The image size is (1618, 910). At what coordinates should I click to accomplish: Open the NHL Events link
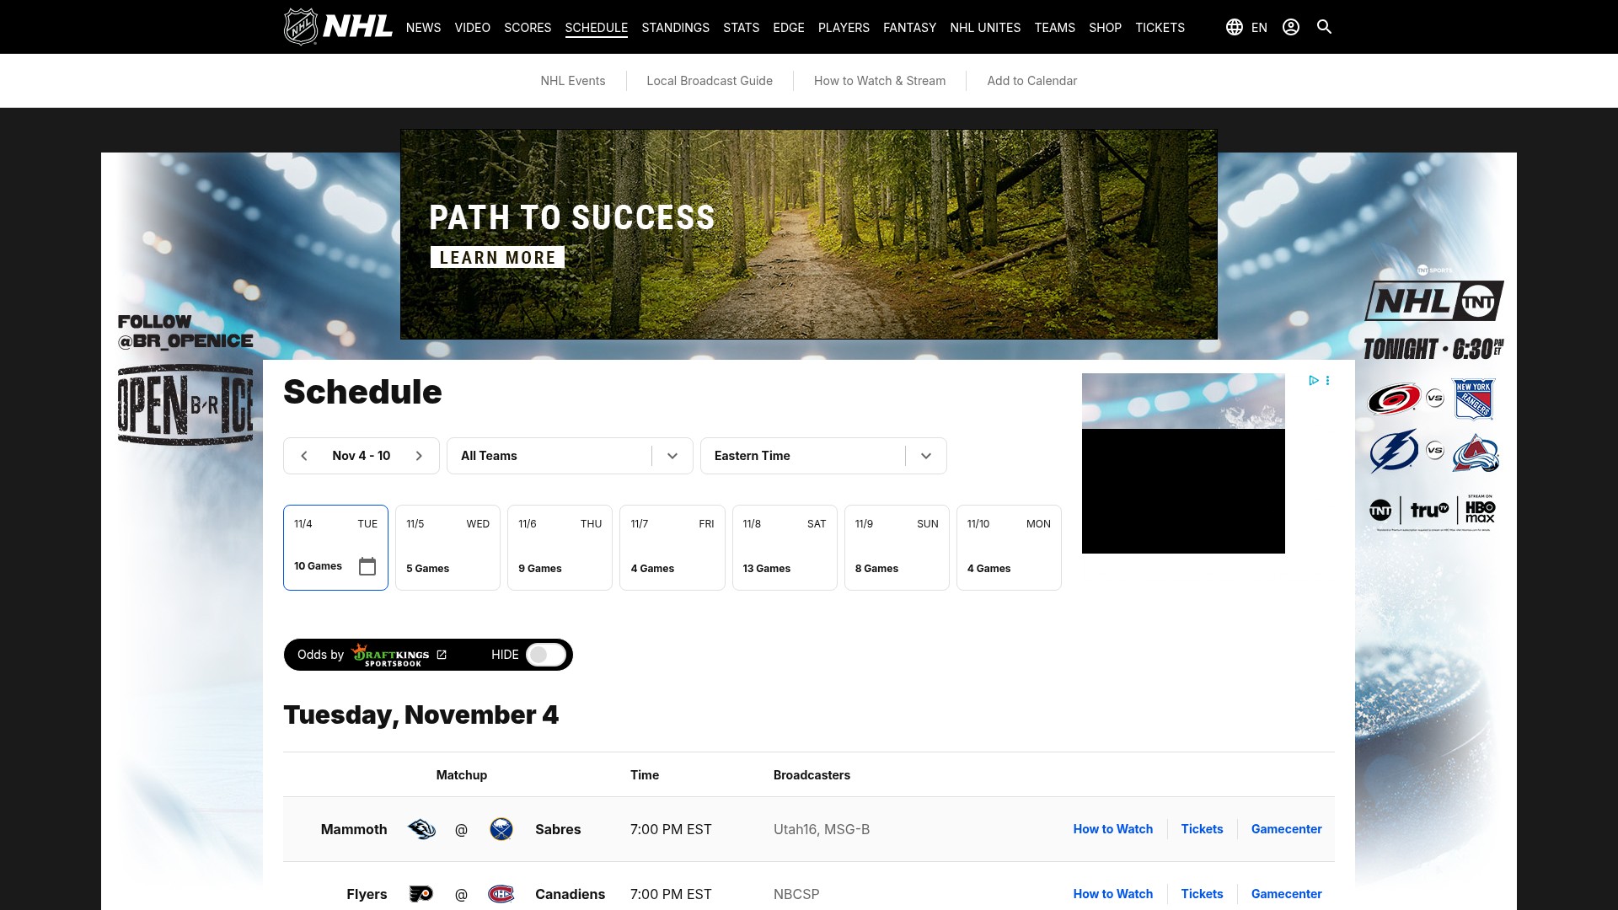point(573,81)
